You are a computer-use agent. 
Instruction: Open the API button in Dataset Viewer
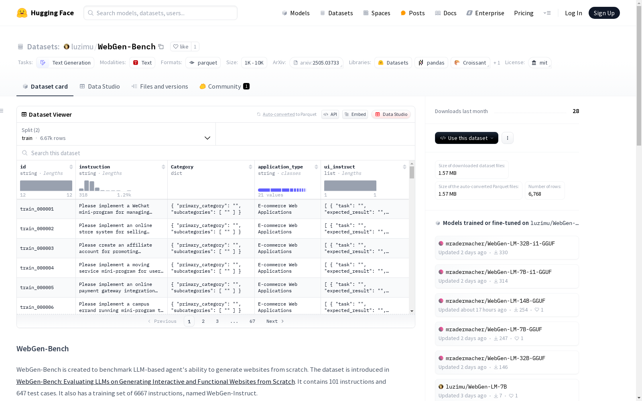pos(330,114)
